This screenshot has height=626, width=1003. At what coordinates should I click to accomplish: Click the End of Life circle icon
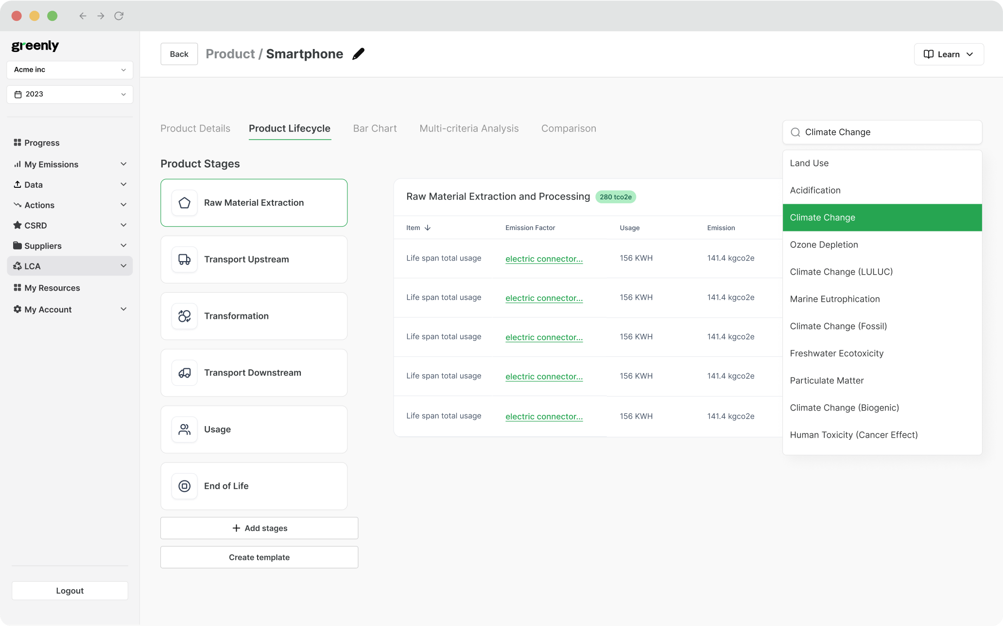coord(184,486)
